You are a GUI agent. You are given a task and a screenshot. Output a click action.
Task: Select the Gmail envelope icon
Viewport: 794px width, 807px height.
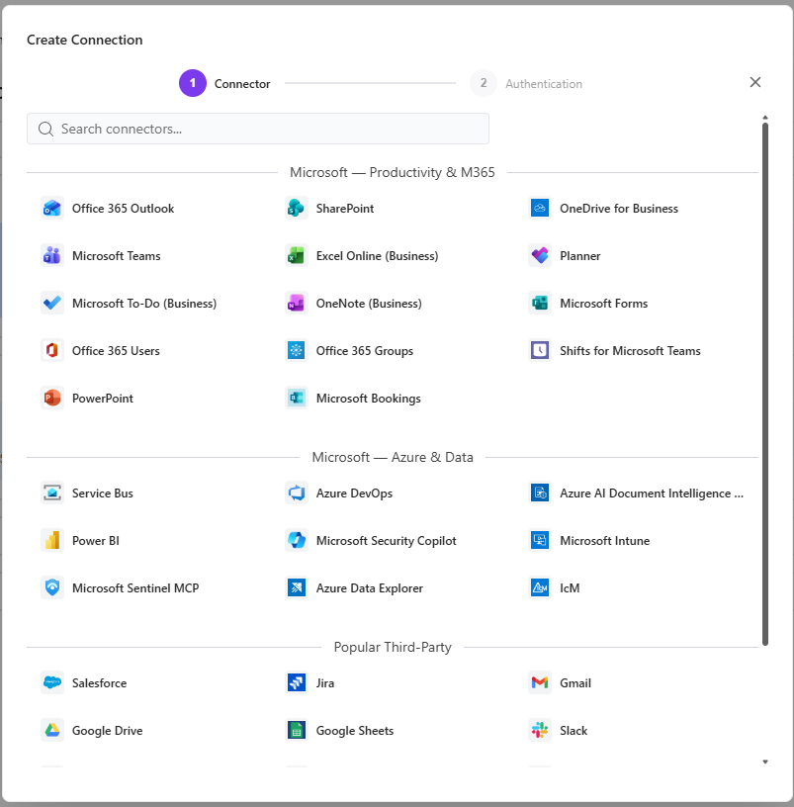[x=540, y=683]
